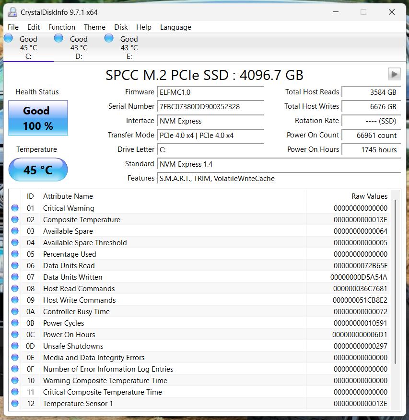This screenshot has width=409, height=420.
Task: Click status orb for Host Read Commands row
Action: pos(15,288)
